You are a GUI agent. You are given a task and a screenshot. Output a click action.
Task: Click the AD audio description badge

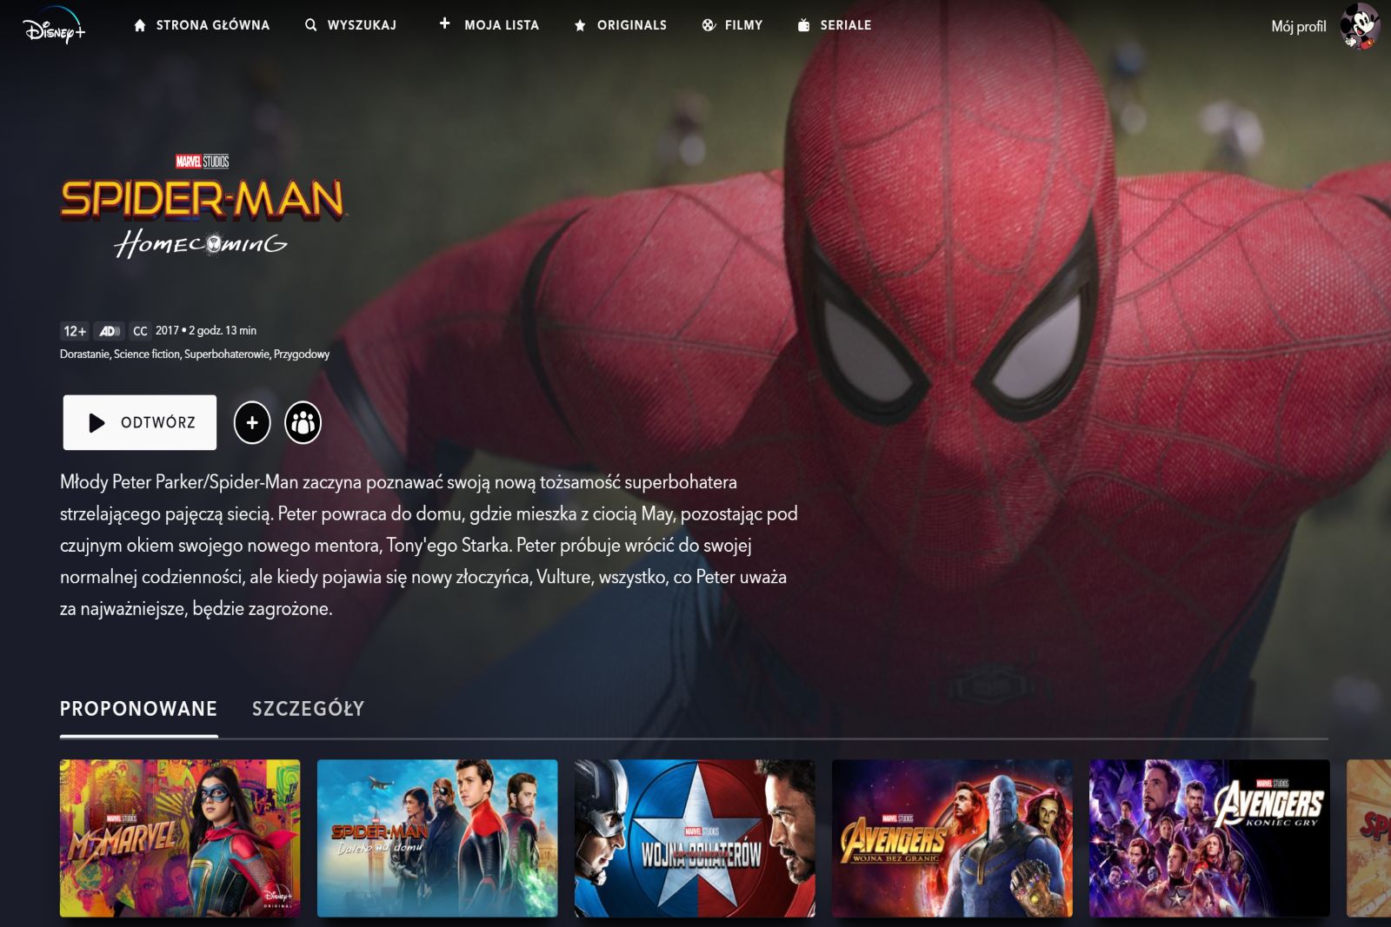(110, 331)
